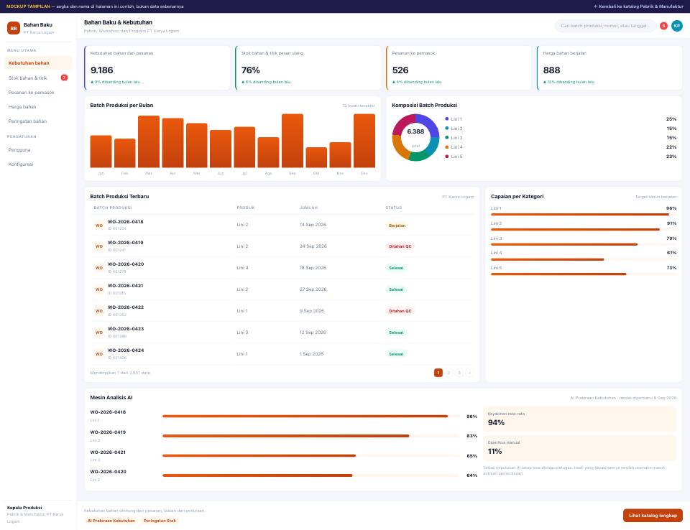The image size is (690, 530).
Task: Click the AI Prakiraan Kebutuhan tag
Action: pyautogui.click(x=111, y=521)
